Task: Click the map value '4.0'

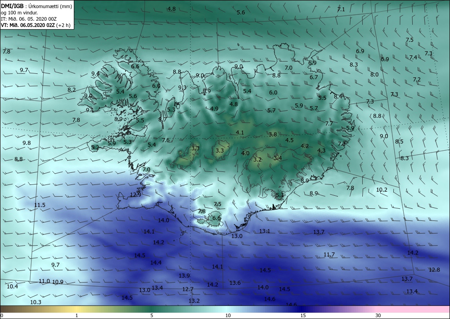Action: click(245, 153)
